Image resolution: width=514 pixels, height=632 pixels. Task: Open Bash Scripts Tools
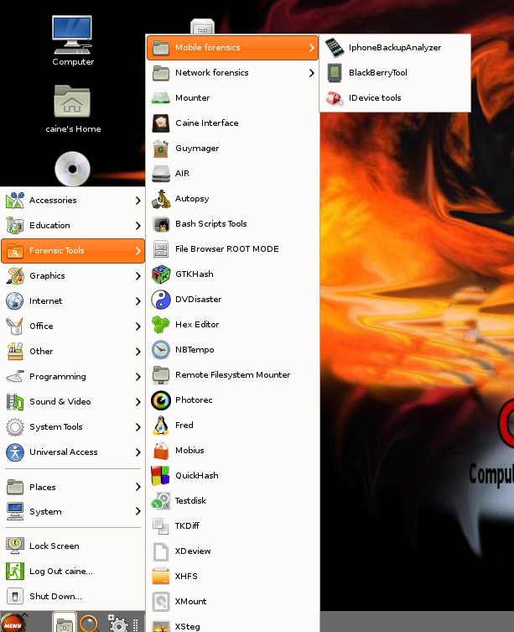(232, 224)
